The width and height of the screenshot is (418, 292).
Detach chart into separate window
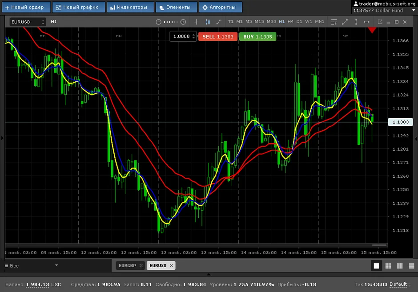pyautogui.click(x=380, y=22)
